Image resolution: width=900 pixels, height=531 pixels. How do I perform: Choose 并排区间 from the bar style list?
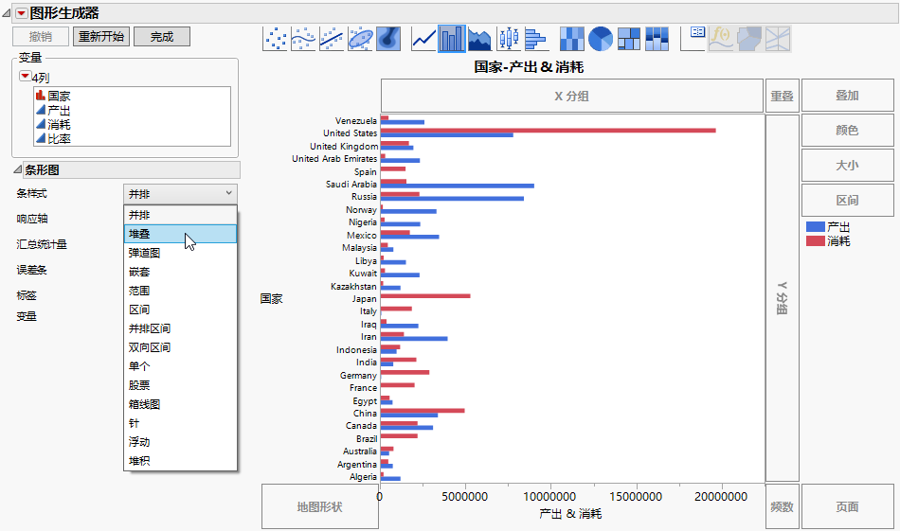[x=180, y=328]
